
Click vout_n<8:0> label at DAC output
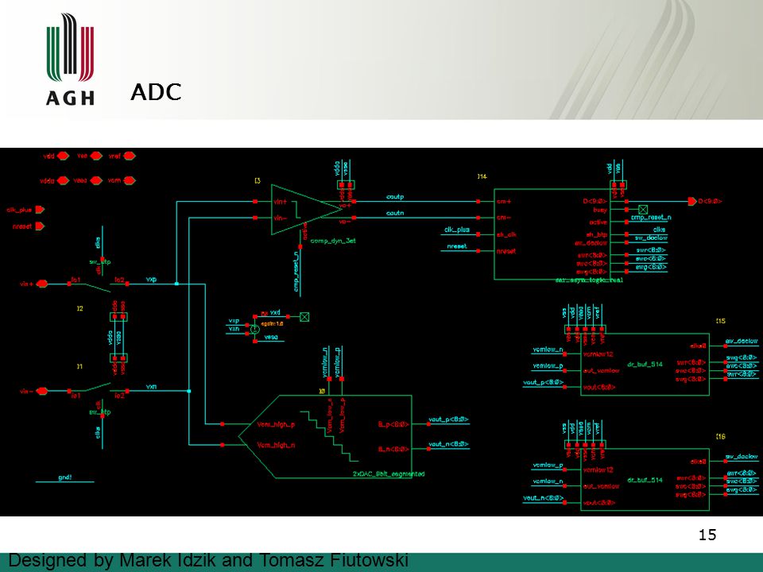(448, 444)
